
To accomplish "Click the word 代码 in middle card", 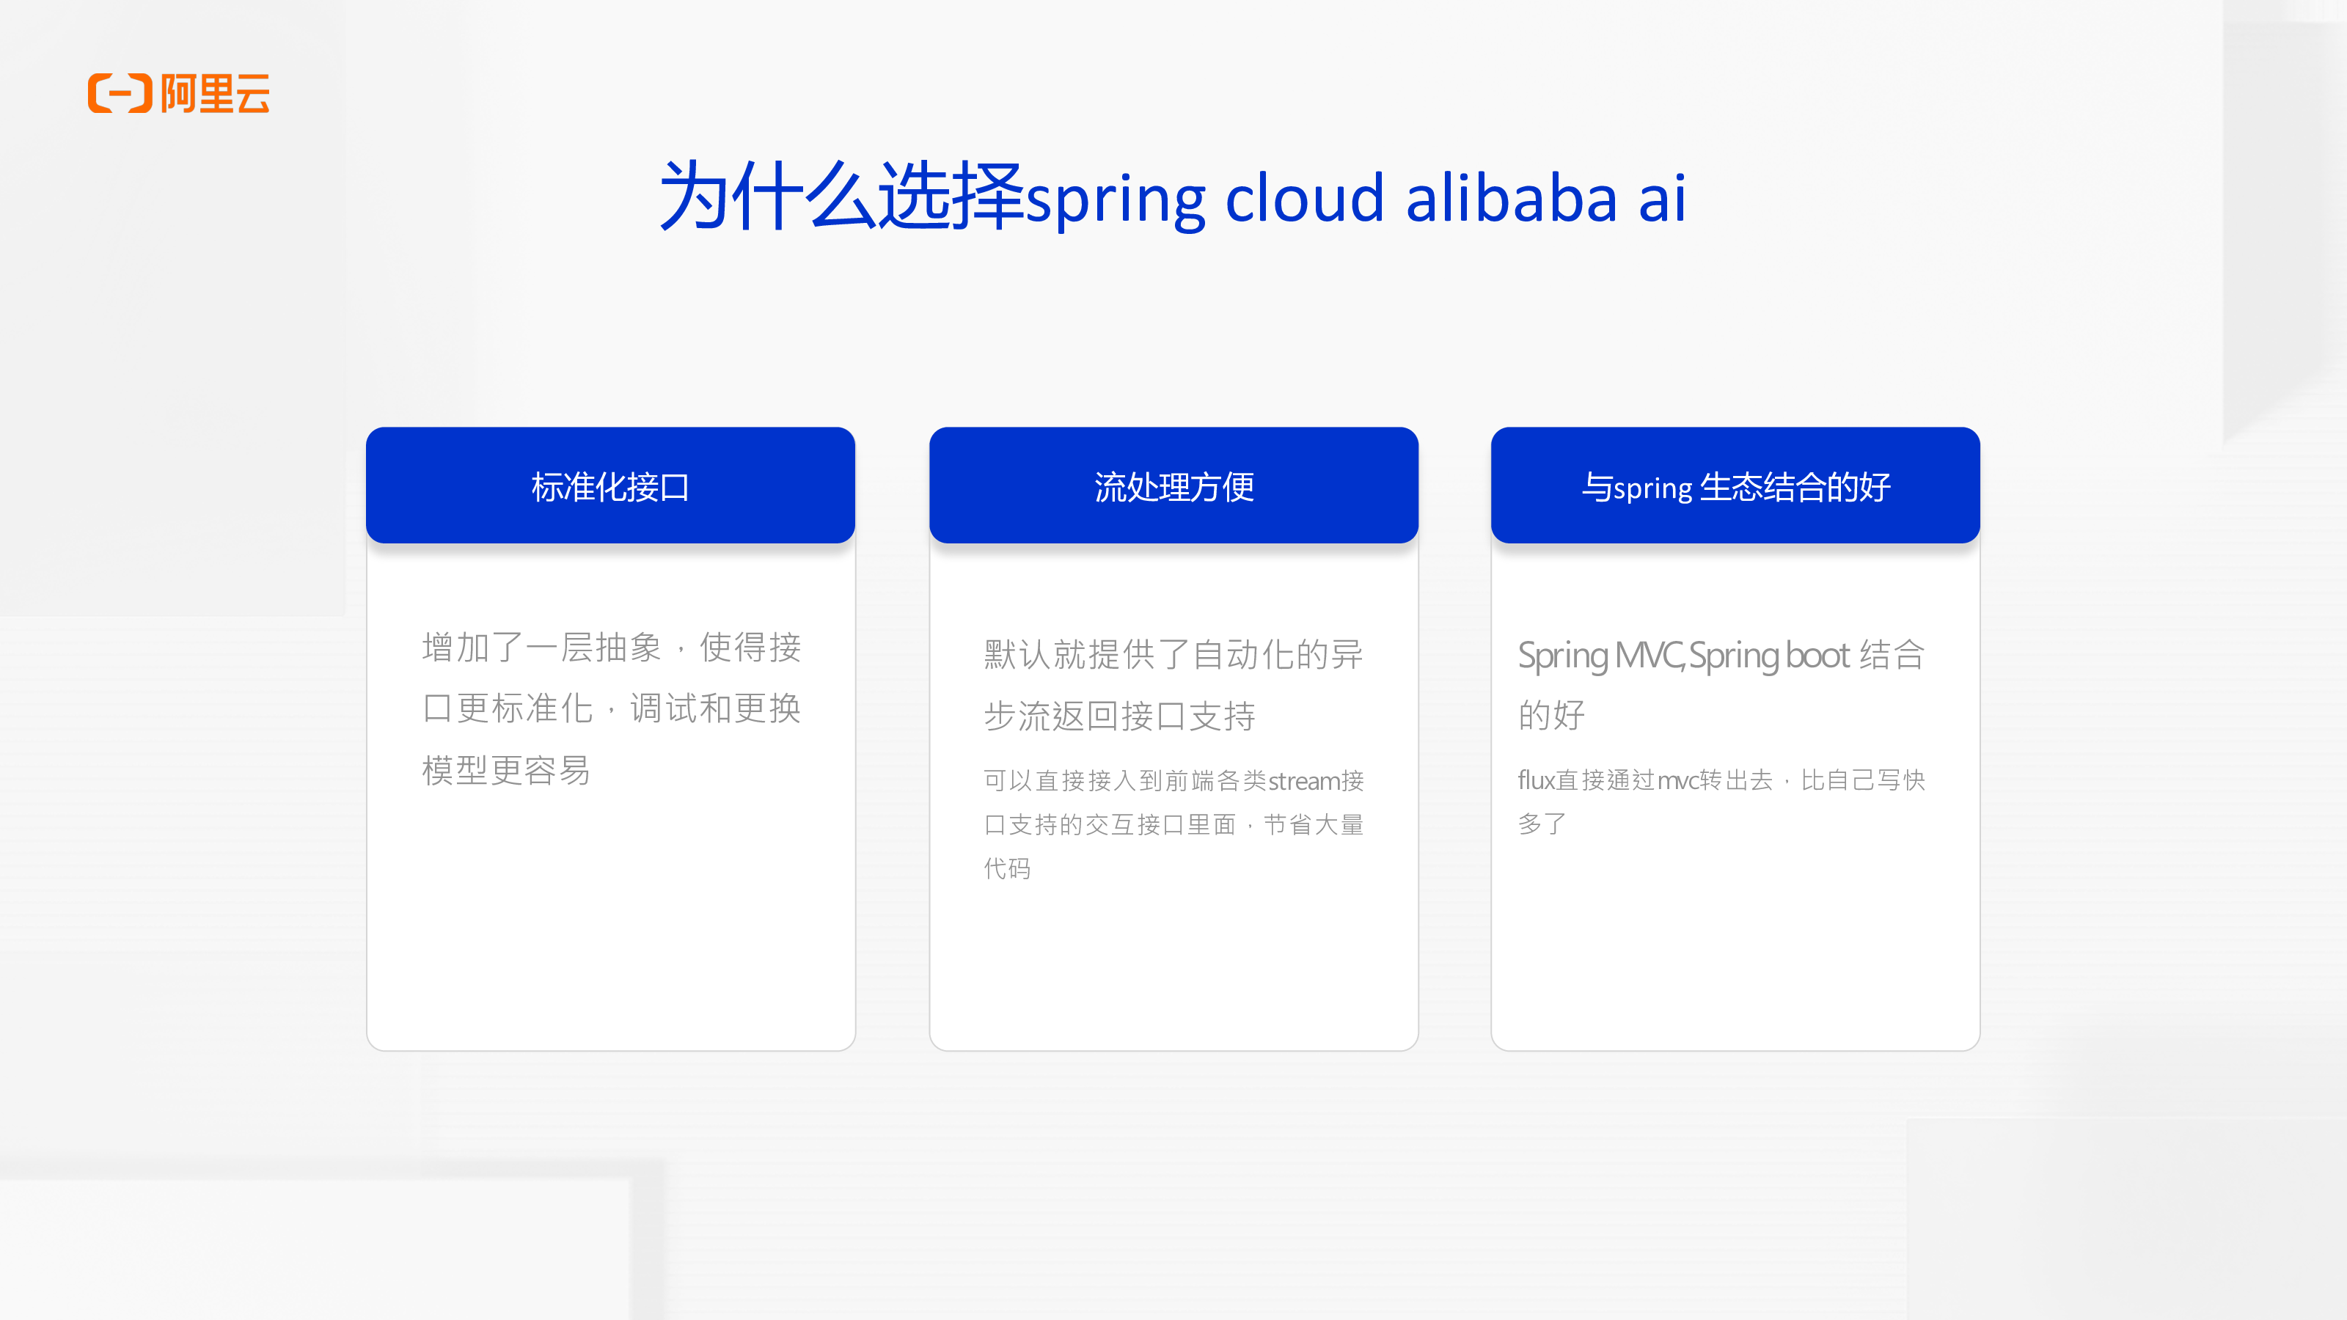I will pos(1008,869).
